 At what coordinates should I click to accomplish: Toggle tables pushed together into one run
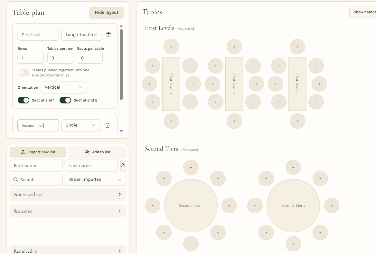[x=23, y=73]
